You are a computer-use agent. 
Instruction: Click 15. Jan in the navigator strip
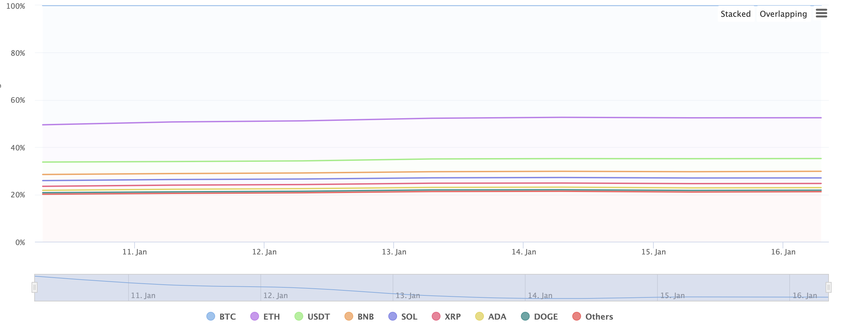[x=673, y=295]
